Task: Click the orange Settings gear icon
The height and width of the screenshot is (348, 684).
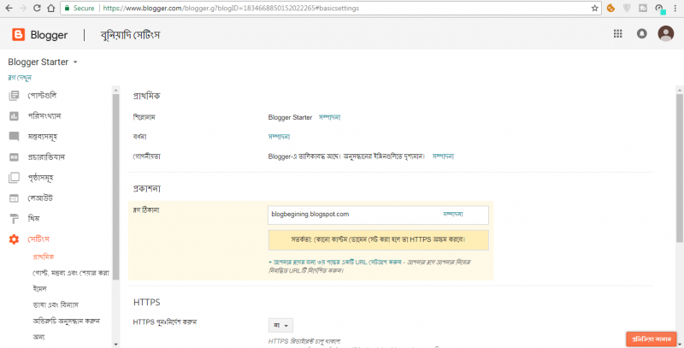Action: [x=14, y=239]
